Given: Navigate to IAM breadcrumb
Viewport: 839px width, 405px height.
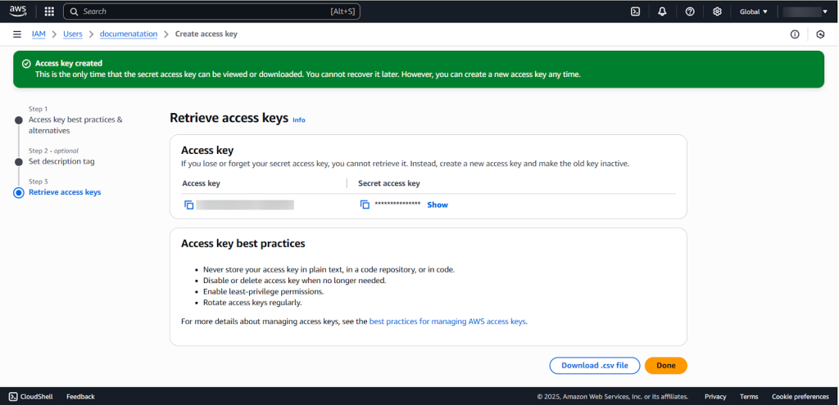Looking at the screenshot, I should point(38,34).
